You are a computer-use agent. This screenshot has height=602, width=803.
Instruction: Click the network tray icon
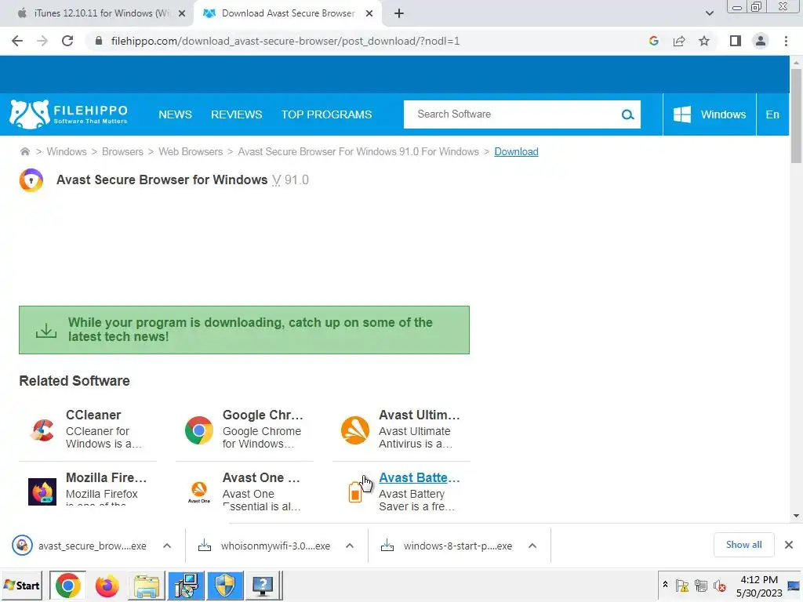point(700,585)
